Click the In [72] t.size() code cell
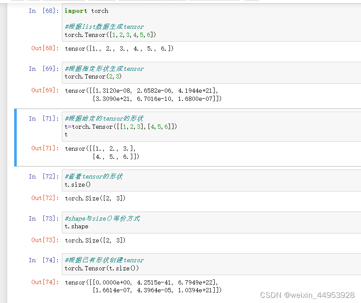Viewport: 361px width, 303px height. pos(211,181)
